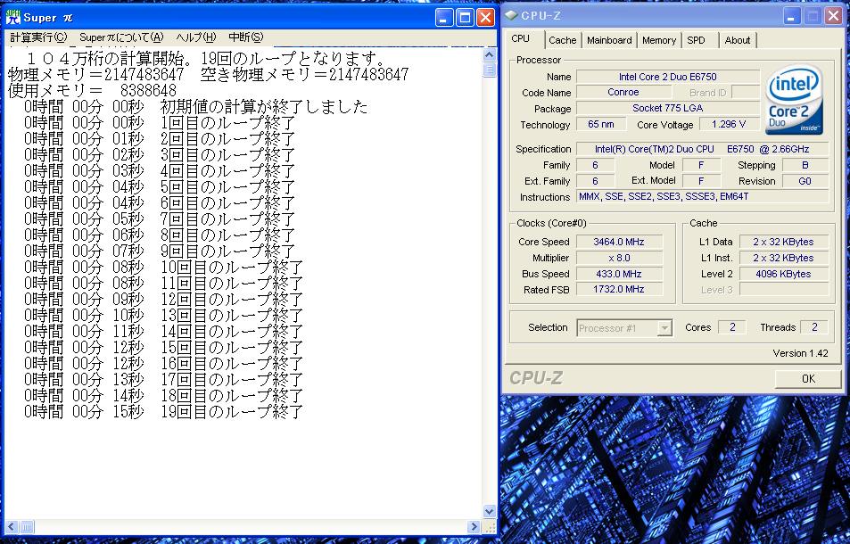Screen dimensions: 850x544
Task: Click the Multiplier value x 8.0
Action: 619,258
